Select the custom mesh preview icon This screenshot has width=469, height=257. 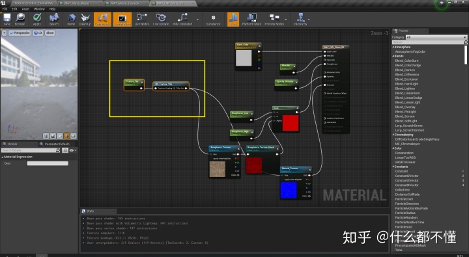[x=74, y=136]
